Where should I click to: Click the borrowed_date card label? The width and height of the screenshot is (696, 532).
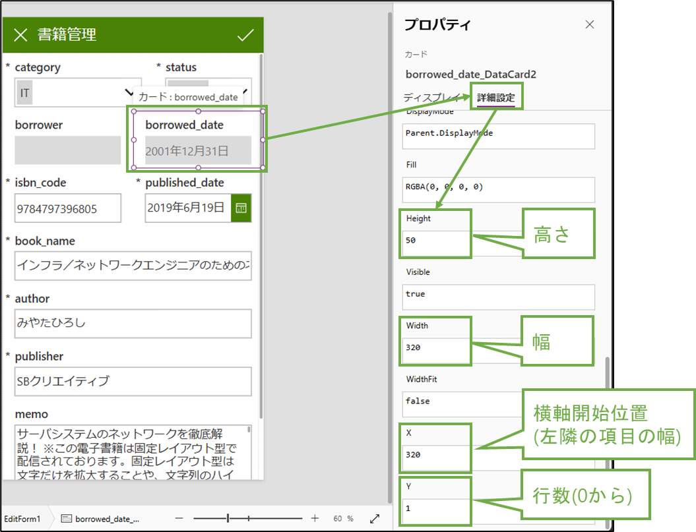pos(184,125)
